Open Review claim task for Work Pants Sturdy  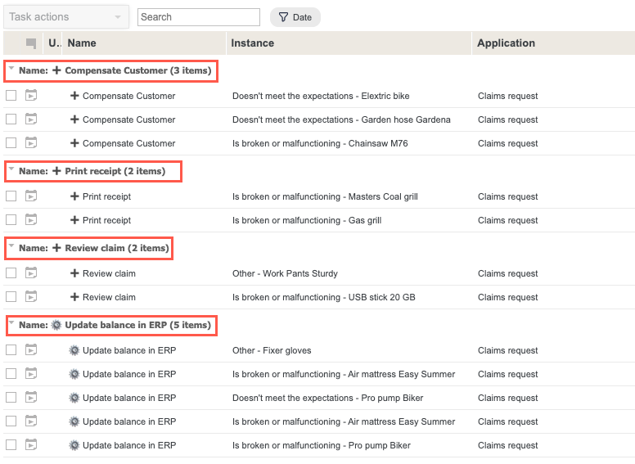tap(109, 273)
